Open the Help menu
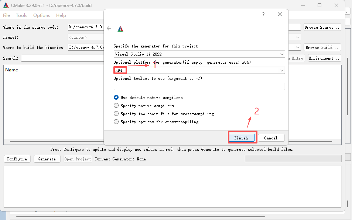The image size is (352, 220). pyautogui.click(x=61, y=15)
